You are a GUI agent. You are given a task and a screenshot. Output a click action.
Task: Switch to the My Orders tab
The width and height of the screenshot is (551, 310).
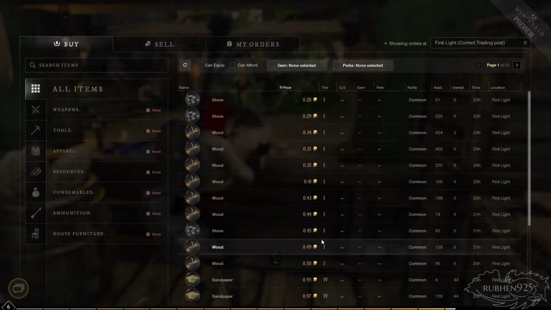coord(253,44)
